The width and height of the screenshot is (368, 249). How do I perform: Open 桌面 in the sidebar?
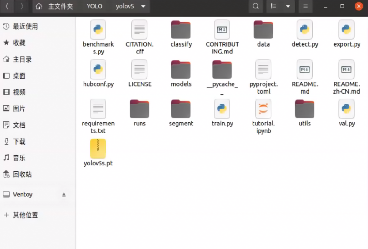coord(38,76)
